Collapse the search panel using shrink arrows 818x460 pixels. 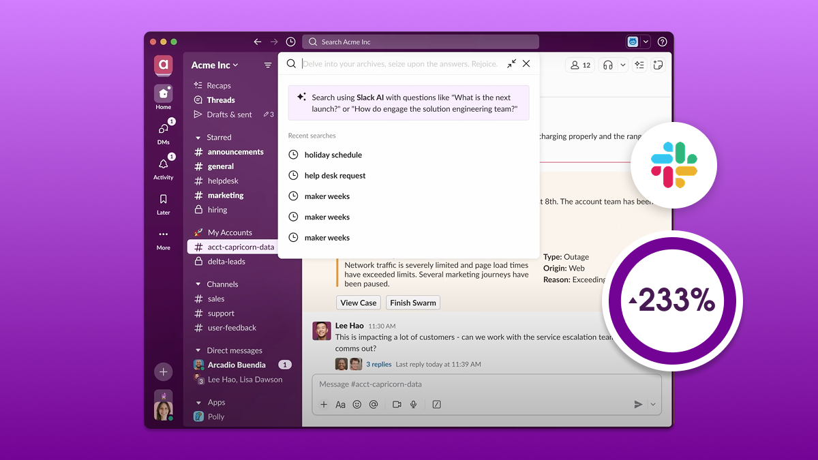click(511, 63)
